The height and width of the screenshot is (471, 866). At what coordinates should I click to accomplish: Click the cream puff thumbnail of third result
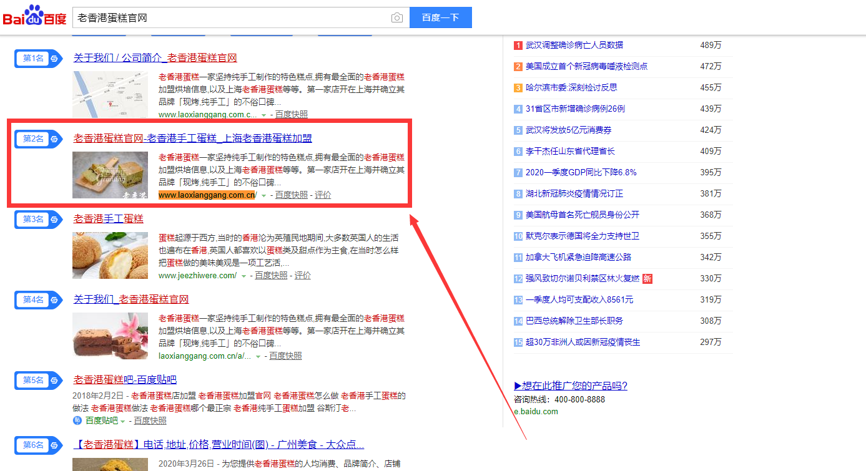tap(111, 255)
